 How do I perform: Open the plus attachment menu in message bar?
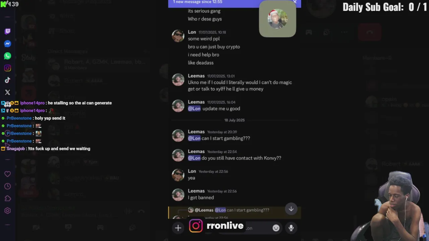click(x=178, y=228)
